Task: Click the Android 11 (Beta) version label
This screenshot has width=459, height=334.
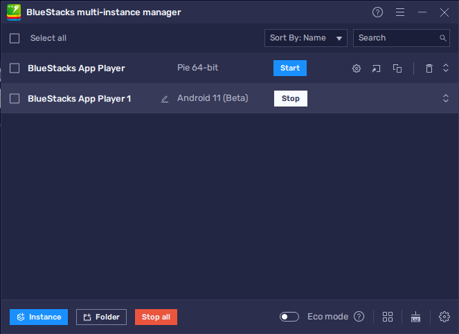Action: click(213, 98)
